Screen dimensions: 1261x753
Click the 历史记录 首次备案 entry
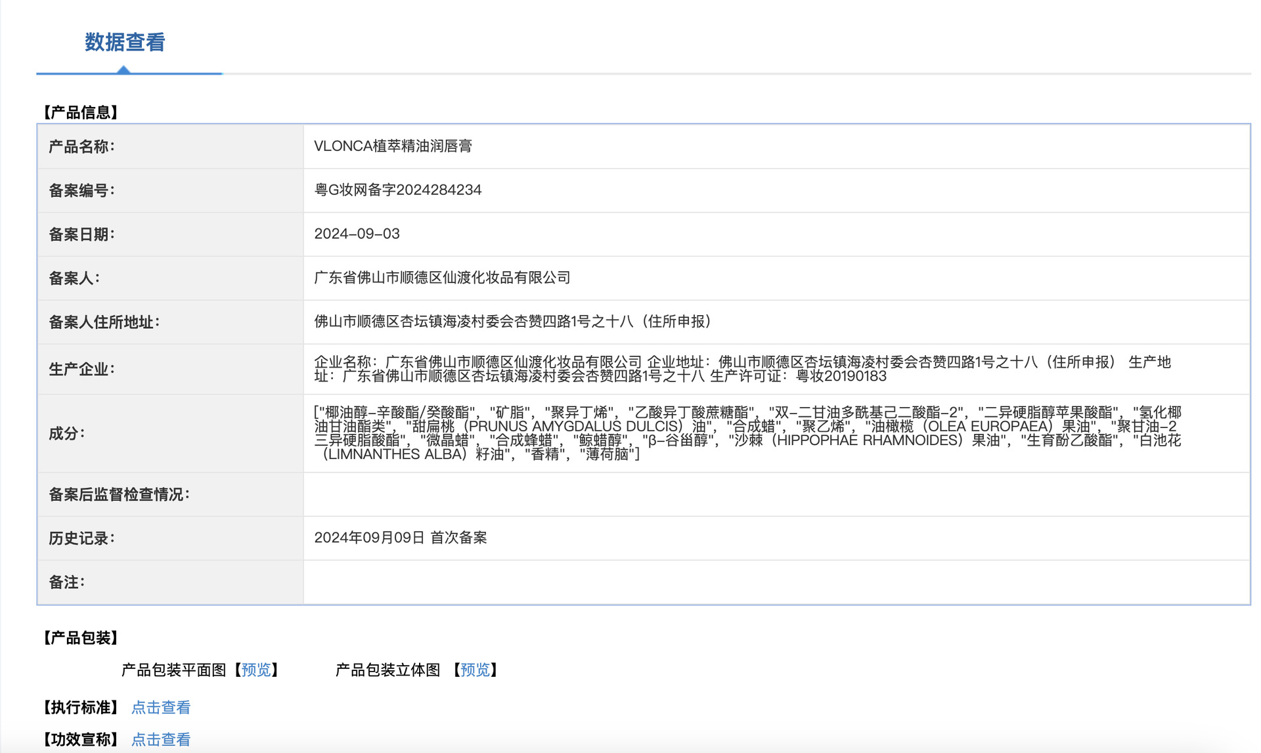click(x=400, y=538)
